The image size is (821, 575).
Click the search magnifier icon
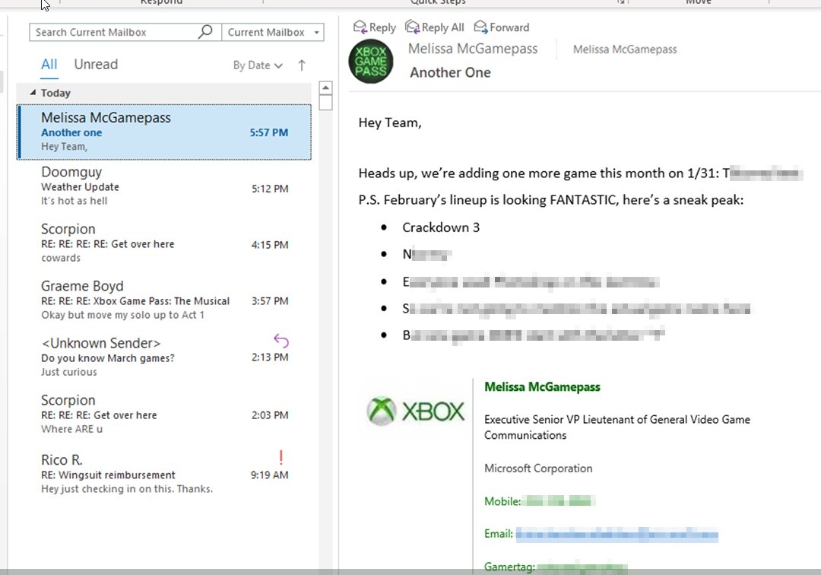click(x=205, y=31)
